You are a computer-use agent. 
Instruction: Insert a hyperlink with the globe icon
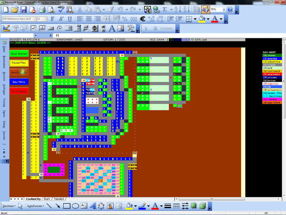tap(156, 10)
